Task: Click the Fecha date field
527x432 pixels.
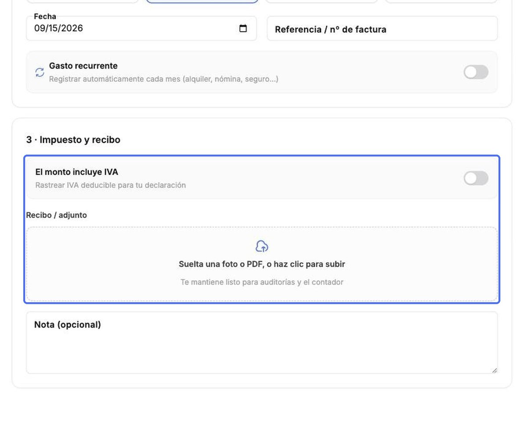Action: [141, 29]
